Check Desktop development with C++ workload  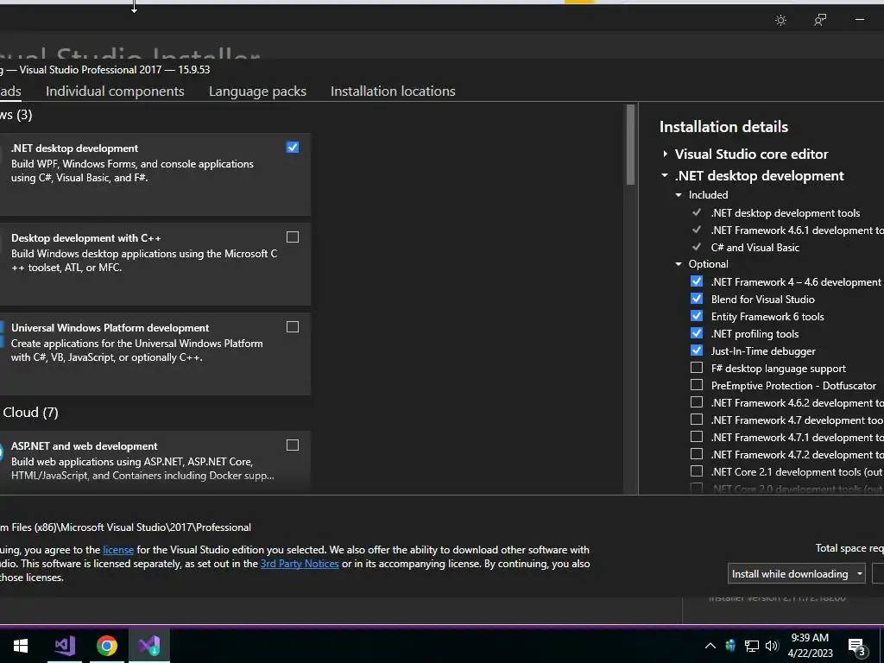point(292,237)
